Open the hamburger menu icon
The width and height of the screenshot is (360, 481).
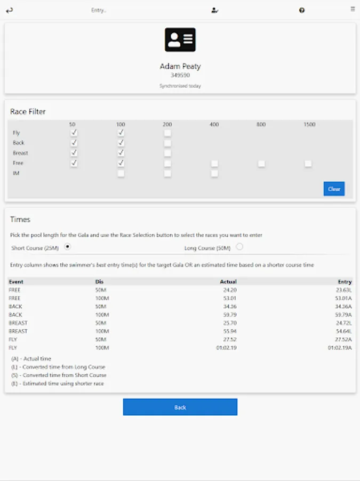click(x=353, y=9)
